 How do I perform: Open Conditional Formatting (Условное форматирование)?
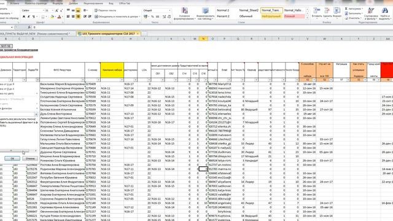click(185, 14)
